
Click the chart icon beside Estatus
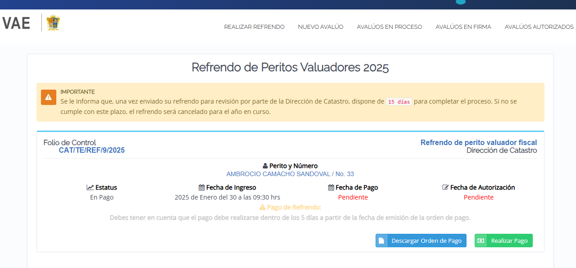click(x=90, y=187)
